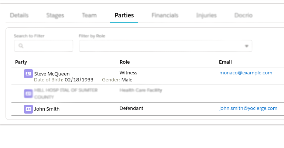Screen dimensions: 284x148
Task: Open the Filter by Role dropdown
Action: [162, 46]
